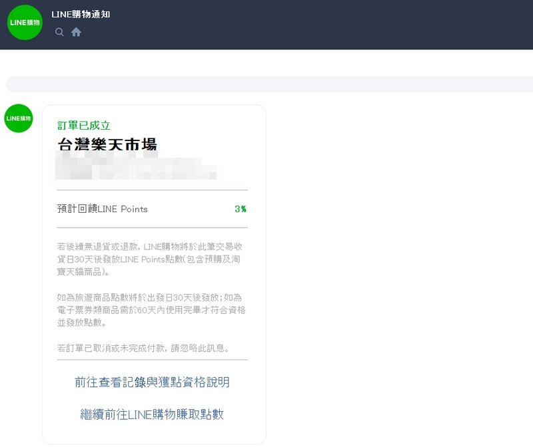
Task: Click the paragraph starting with 若後續無退貨或退款
Action: [x=149, y=259]
